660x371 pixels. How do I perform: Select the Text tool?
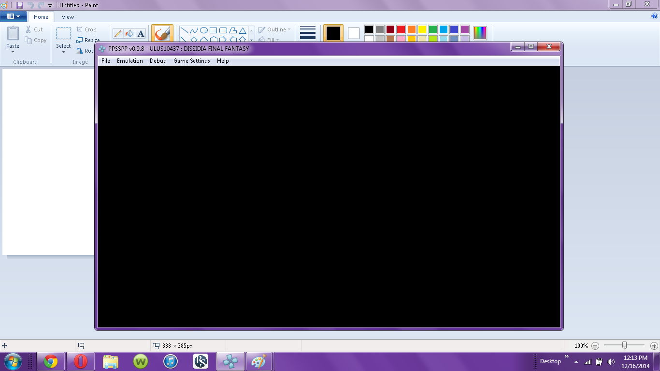click(141, 33)
